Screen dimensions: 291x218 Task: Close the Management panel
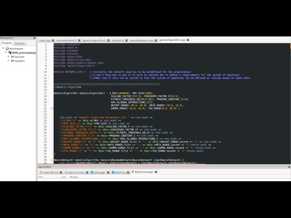[35, 38]
